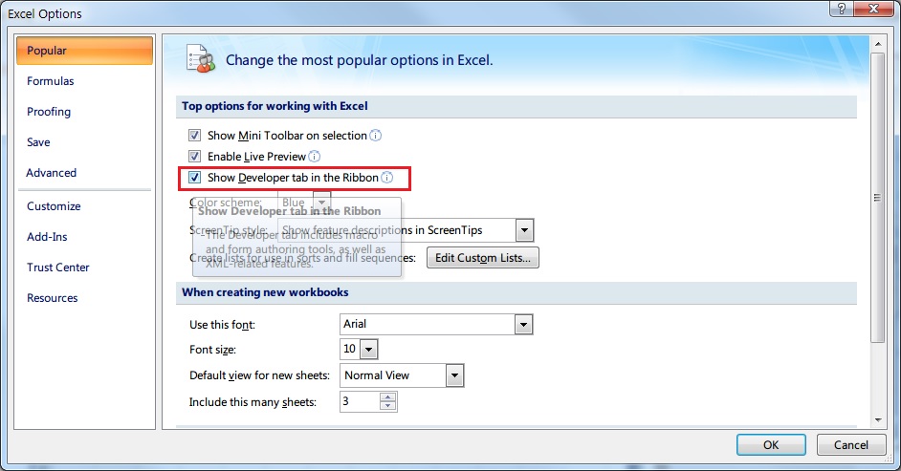Toggle Enable Live Preview checkbox
Viewport: 901px width, 471px height.
195,156
